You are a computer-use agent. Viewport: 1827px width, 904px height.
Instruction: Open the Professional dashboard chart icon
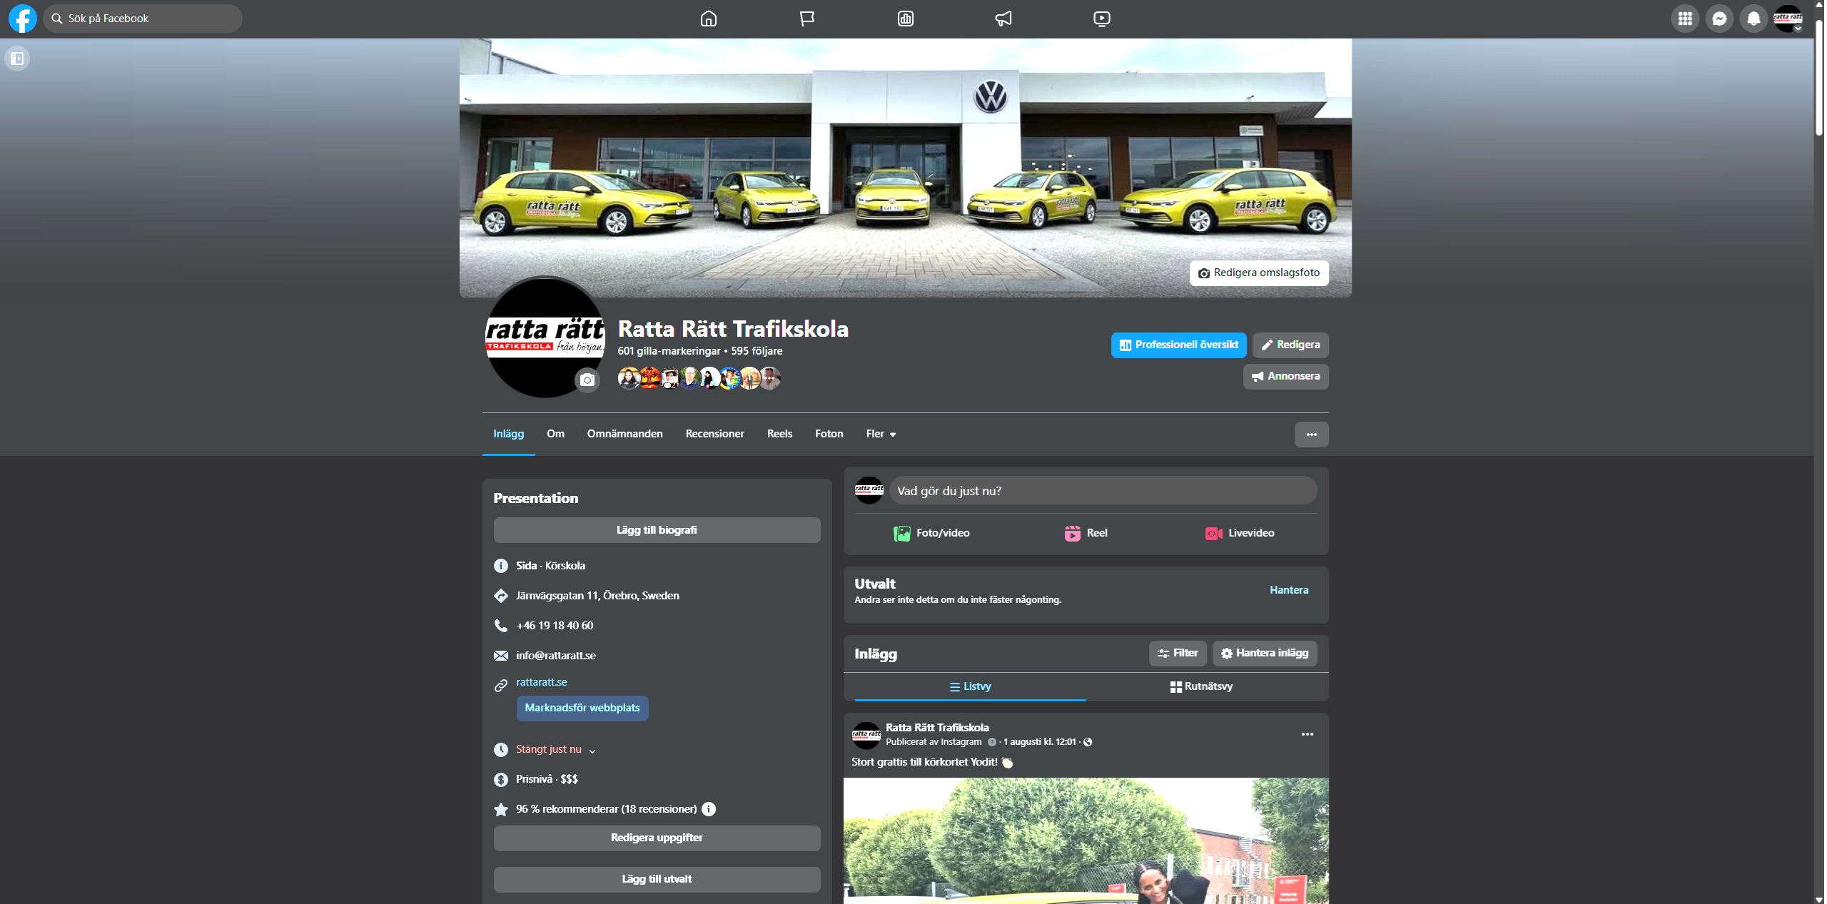pos(905,19)
